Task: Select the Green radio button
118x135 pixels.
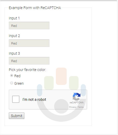Action: click(x=12, y=83)
